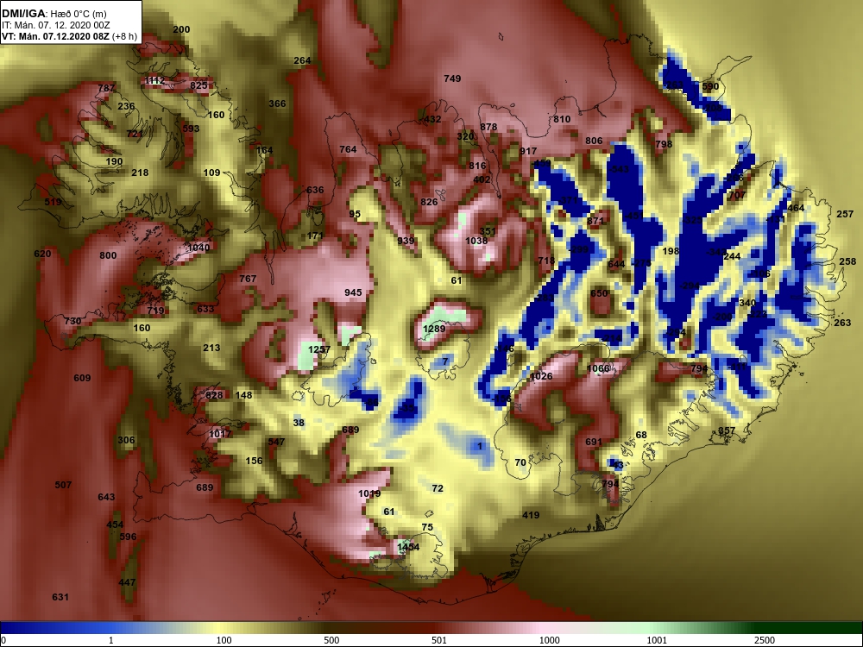The width and height of the screenshot is (863, 647).
Task: Click the 38 value label
Action: pos(299,423)
